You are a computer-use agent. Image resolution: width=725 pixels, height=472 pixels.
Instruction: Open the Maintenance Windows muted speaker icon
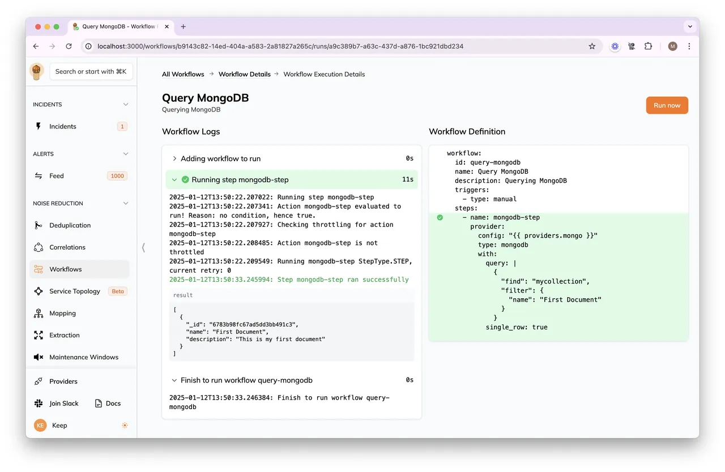(x=39, y=357)
